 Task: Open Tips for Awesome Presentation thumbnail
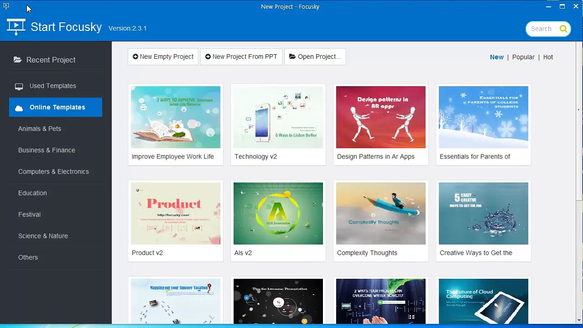(x=278, y=301)
